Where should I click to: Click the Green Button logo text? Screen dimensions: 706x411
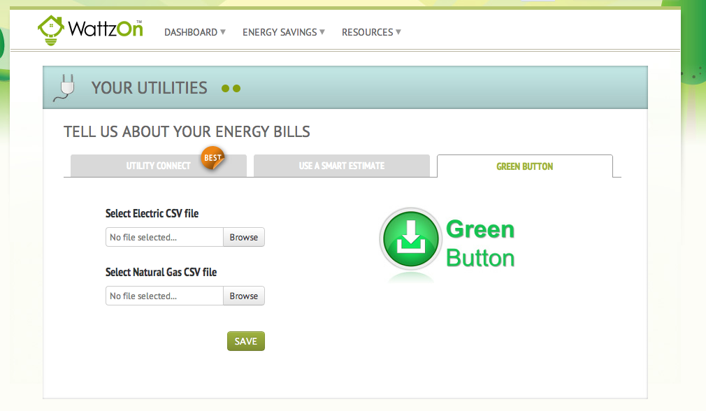click(x=480, y=243)
